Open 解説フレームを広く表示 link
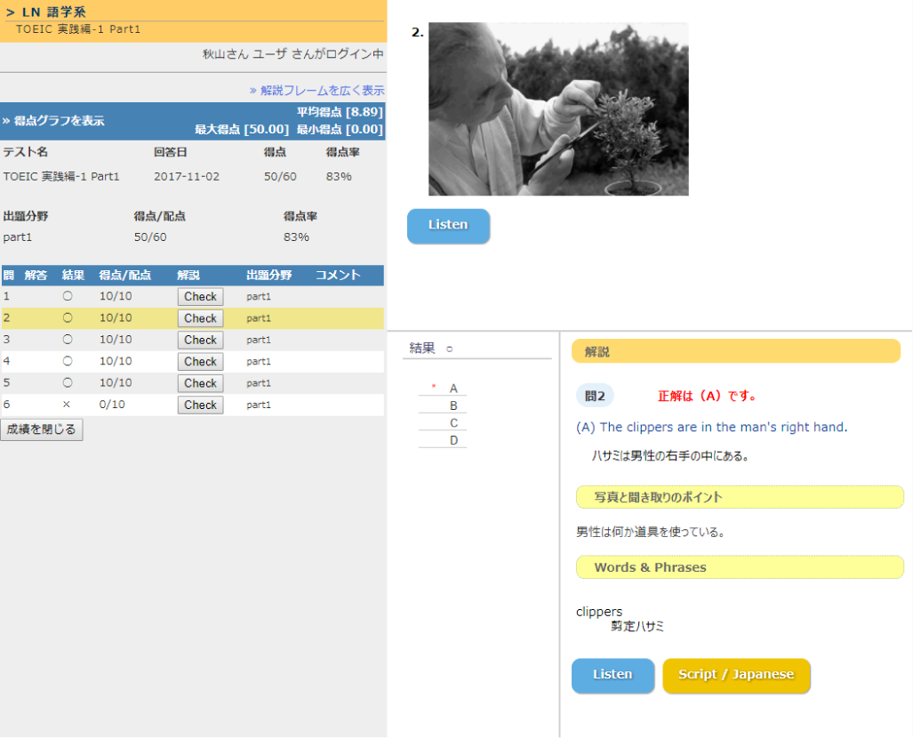The width and height of the screenshot is (913, 738). (316, 91)
